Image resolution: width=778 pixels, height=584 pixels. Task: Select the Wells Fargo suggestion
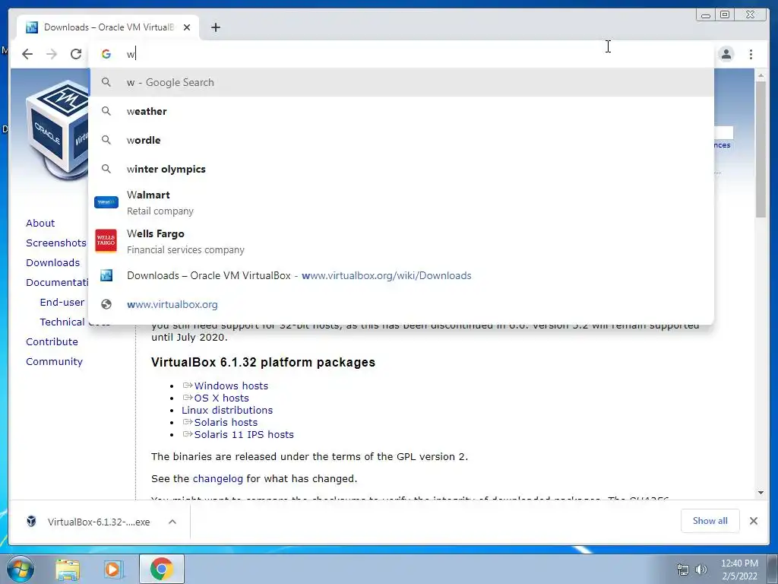pyautogui.click(x=402, y=241)
